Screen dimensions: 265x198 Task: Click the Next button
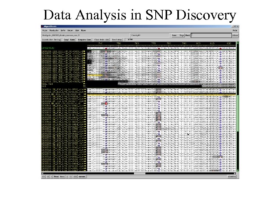62,176
